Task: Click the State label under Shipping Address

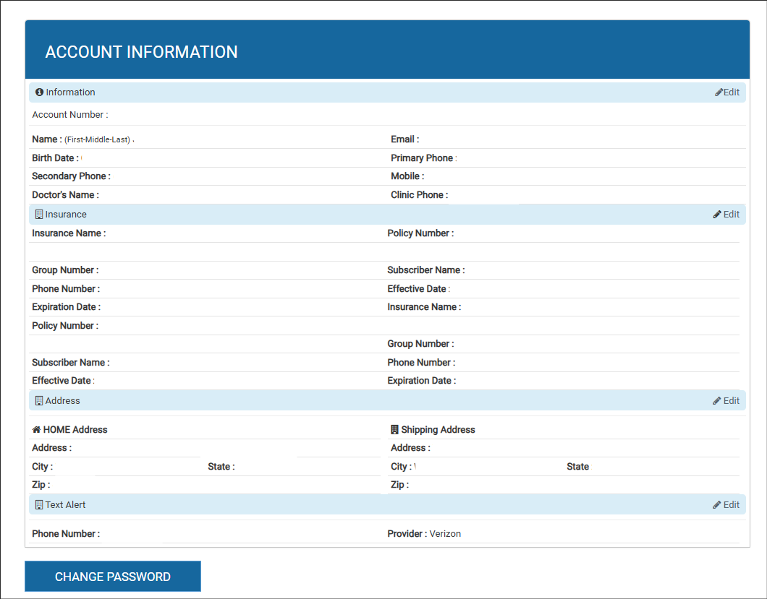Action: point(579,467)
